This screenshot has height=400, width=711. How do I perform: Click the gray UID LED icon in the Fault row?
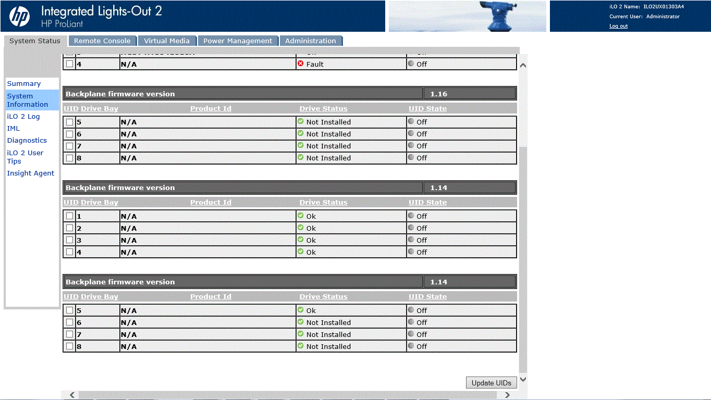coord(411,64)
